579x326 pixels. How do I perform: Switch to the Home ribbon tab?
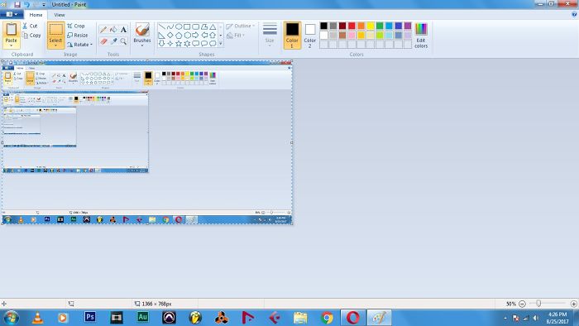coord(36,15)
